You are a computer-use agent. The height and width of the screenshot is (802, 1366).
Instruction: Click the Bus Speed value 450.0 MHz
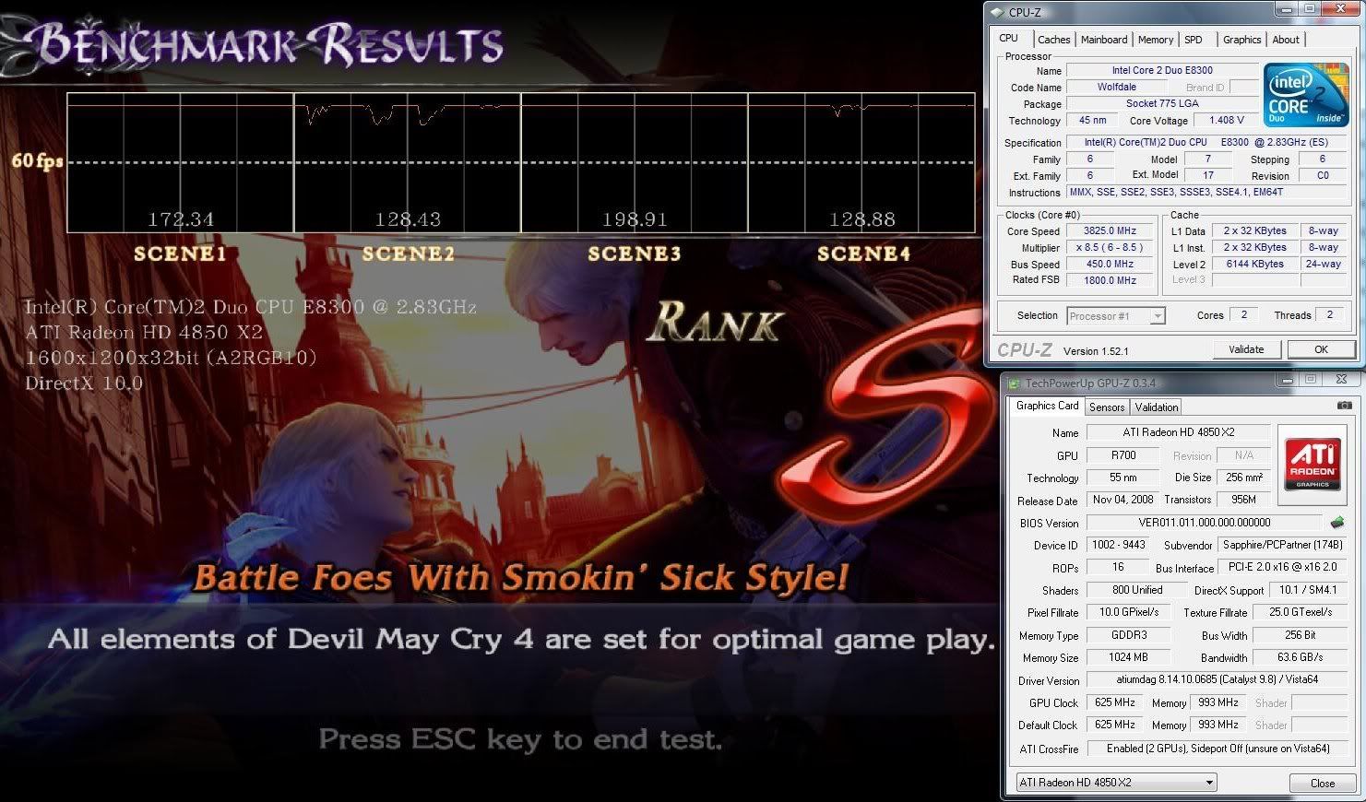(1110, 265)
